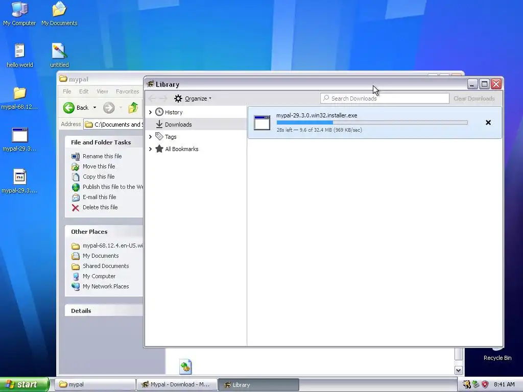
Task: Click the Library back navigation arrow
Action: [x=152, y=99]
